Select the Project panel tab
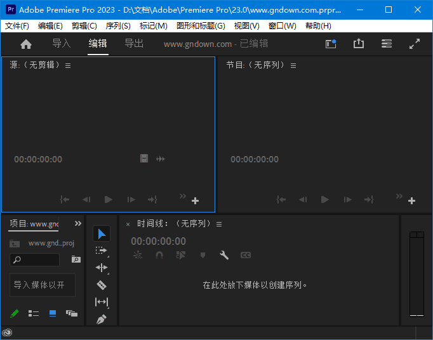This screenshot has width=433, height=340. point(34,224)
